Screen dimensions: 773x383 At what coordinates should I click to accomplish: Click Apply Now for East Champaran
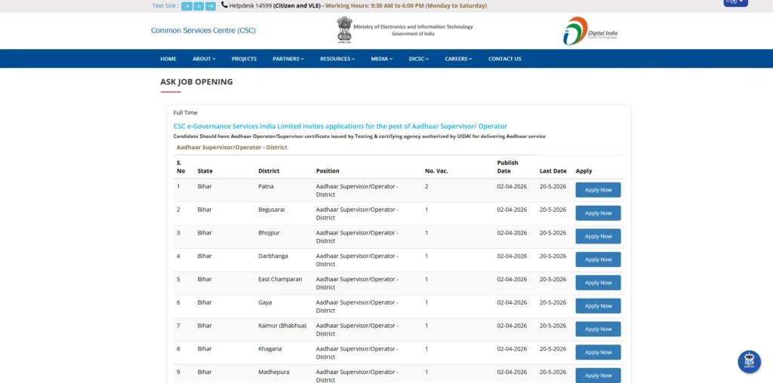[x=598, y=283]
